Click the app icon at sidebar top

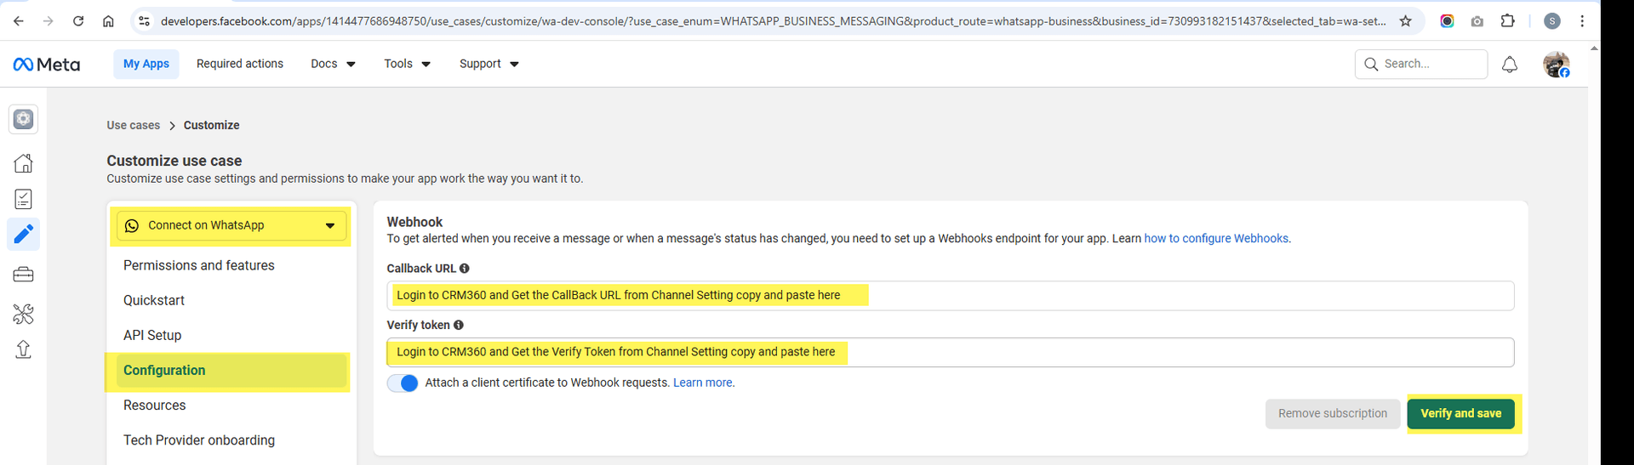click(x=24, y=119)
